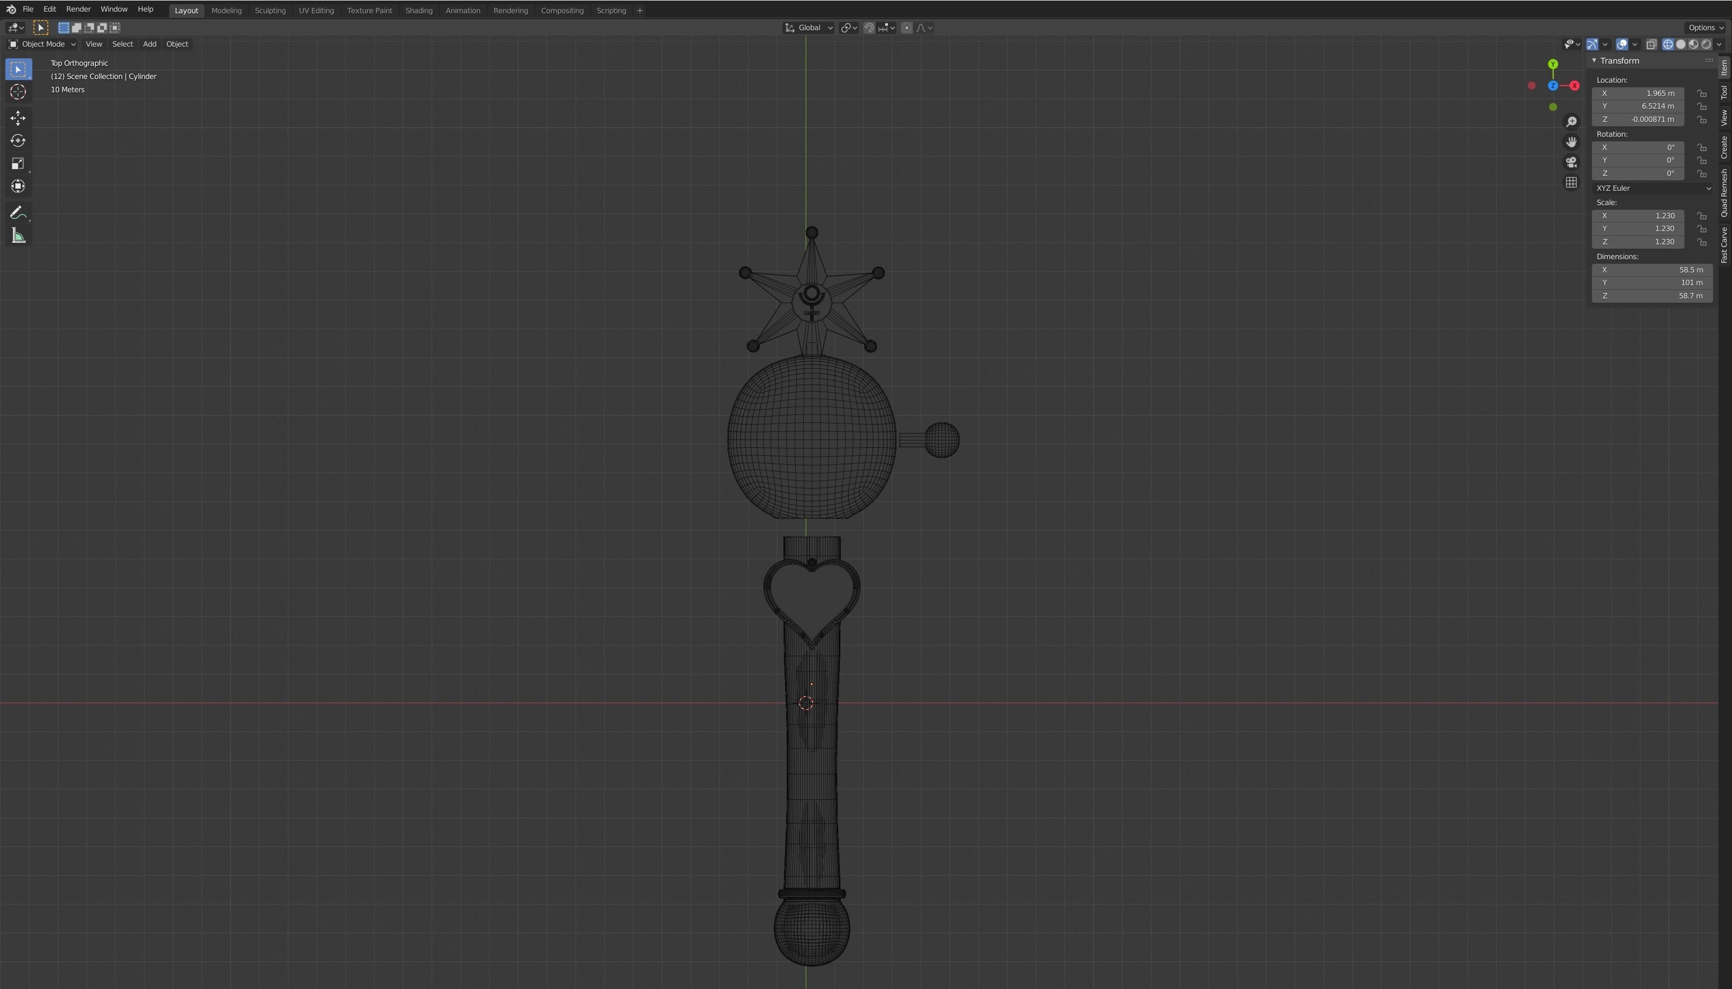Viewport: 1732px width, 989px height.
Task: Click the Transform panel drag grip
Action: click(x=1708, y=60)
